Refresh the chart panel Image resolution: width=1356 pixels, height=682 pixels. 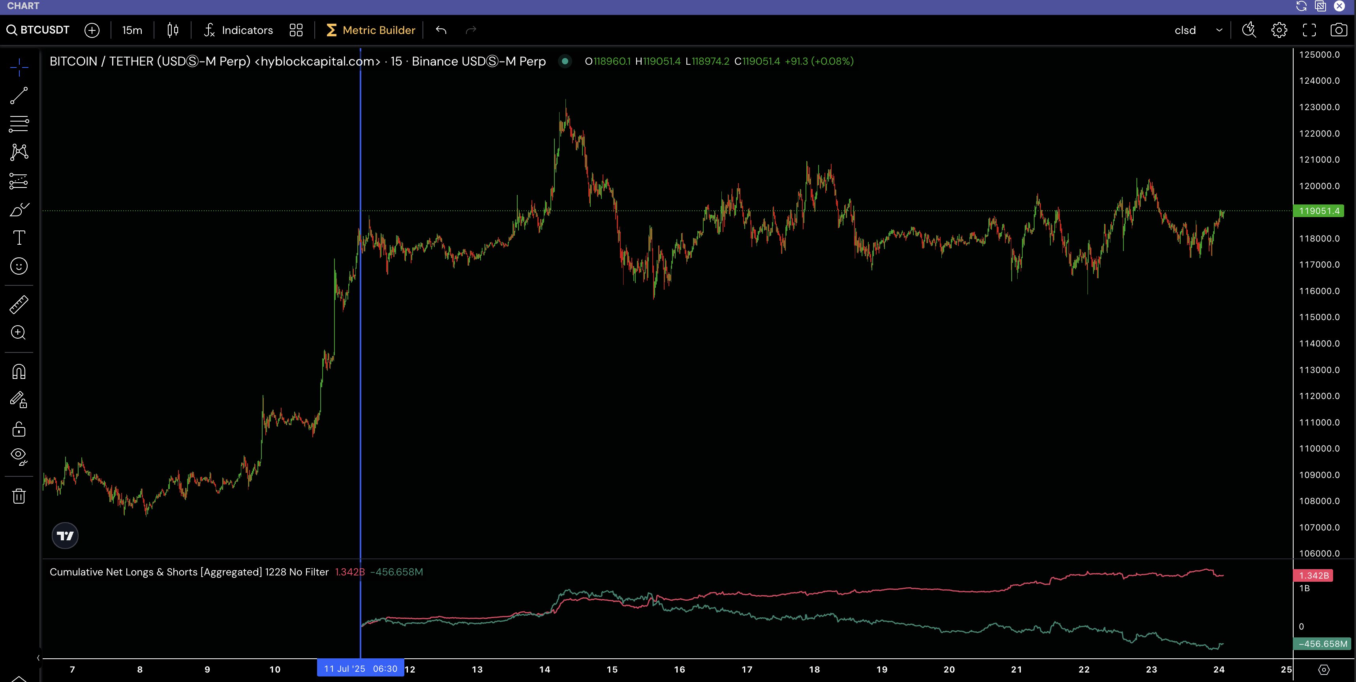[1301, 6]
